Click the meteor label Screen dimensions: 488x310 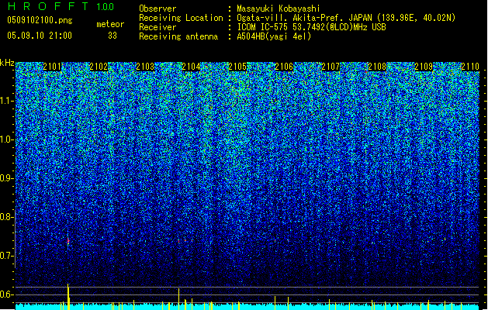point(110,24)
